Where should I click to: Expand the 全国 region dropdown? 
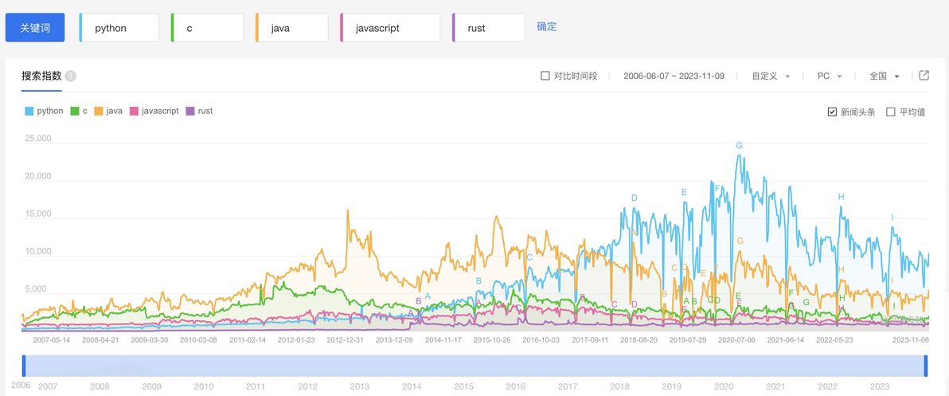pos(885,76)
